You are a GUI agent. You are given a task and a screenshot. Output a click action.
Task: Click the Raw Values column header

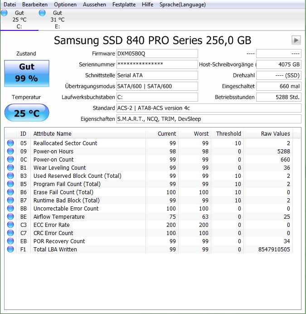tap(268, 133)
